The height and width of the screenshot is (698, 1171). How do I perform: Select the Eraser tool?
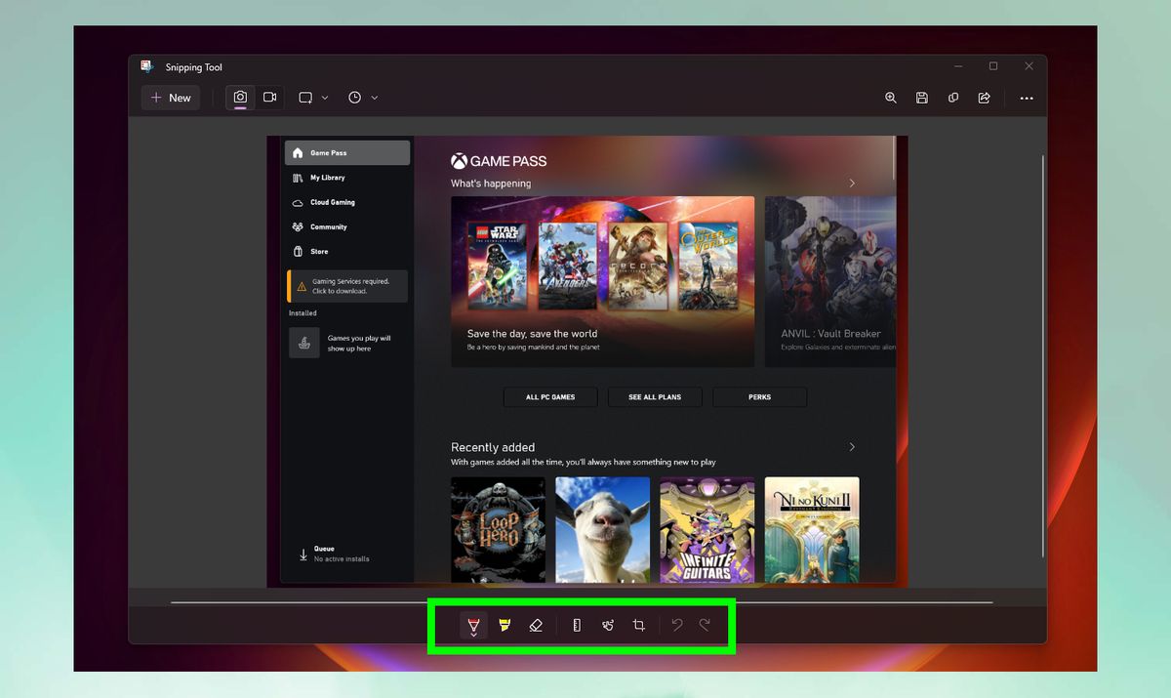536,625
